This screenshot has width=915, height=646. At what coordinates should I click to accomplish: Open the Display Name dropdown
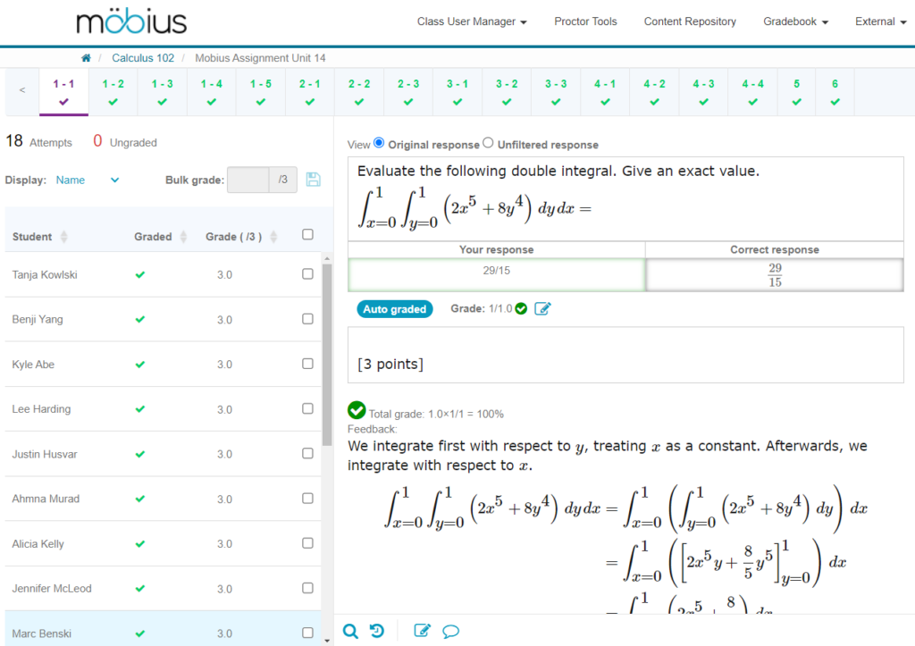click(x=87, y=180)
